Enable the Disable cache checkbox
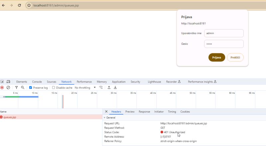The height and width of the screenshot is (146, 266). 54,87
